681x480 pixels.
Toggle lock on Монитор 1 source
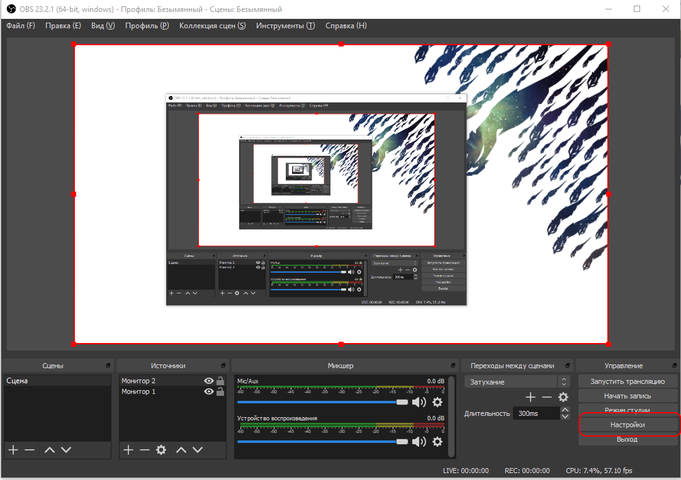(x=220, y=391)
